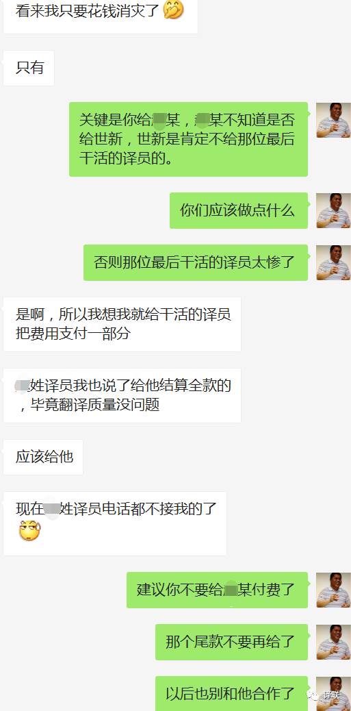
Task: Click the WeChat watermark logo at bottom
Action: click(313, 695)
